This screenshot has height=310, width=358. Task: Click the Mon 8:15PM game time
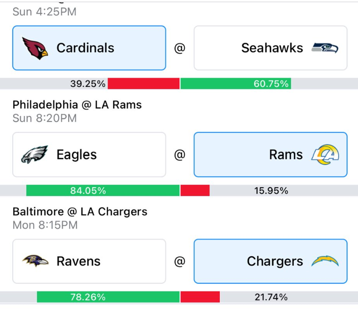tap(45, 225)
